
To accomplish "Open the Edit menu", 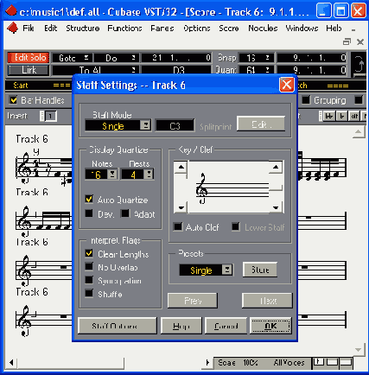I will click(51, 29).
